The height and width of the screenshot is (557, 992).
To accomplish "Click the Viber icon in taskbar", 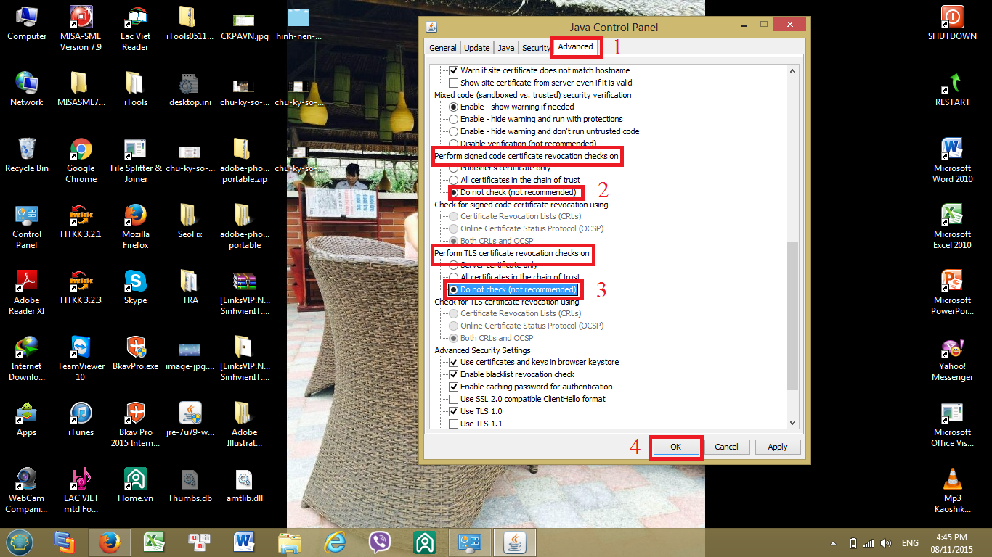I will coord(379,542).
